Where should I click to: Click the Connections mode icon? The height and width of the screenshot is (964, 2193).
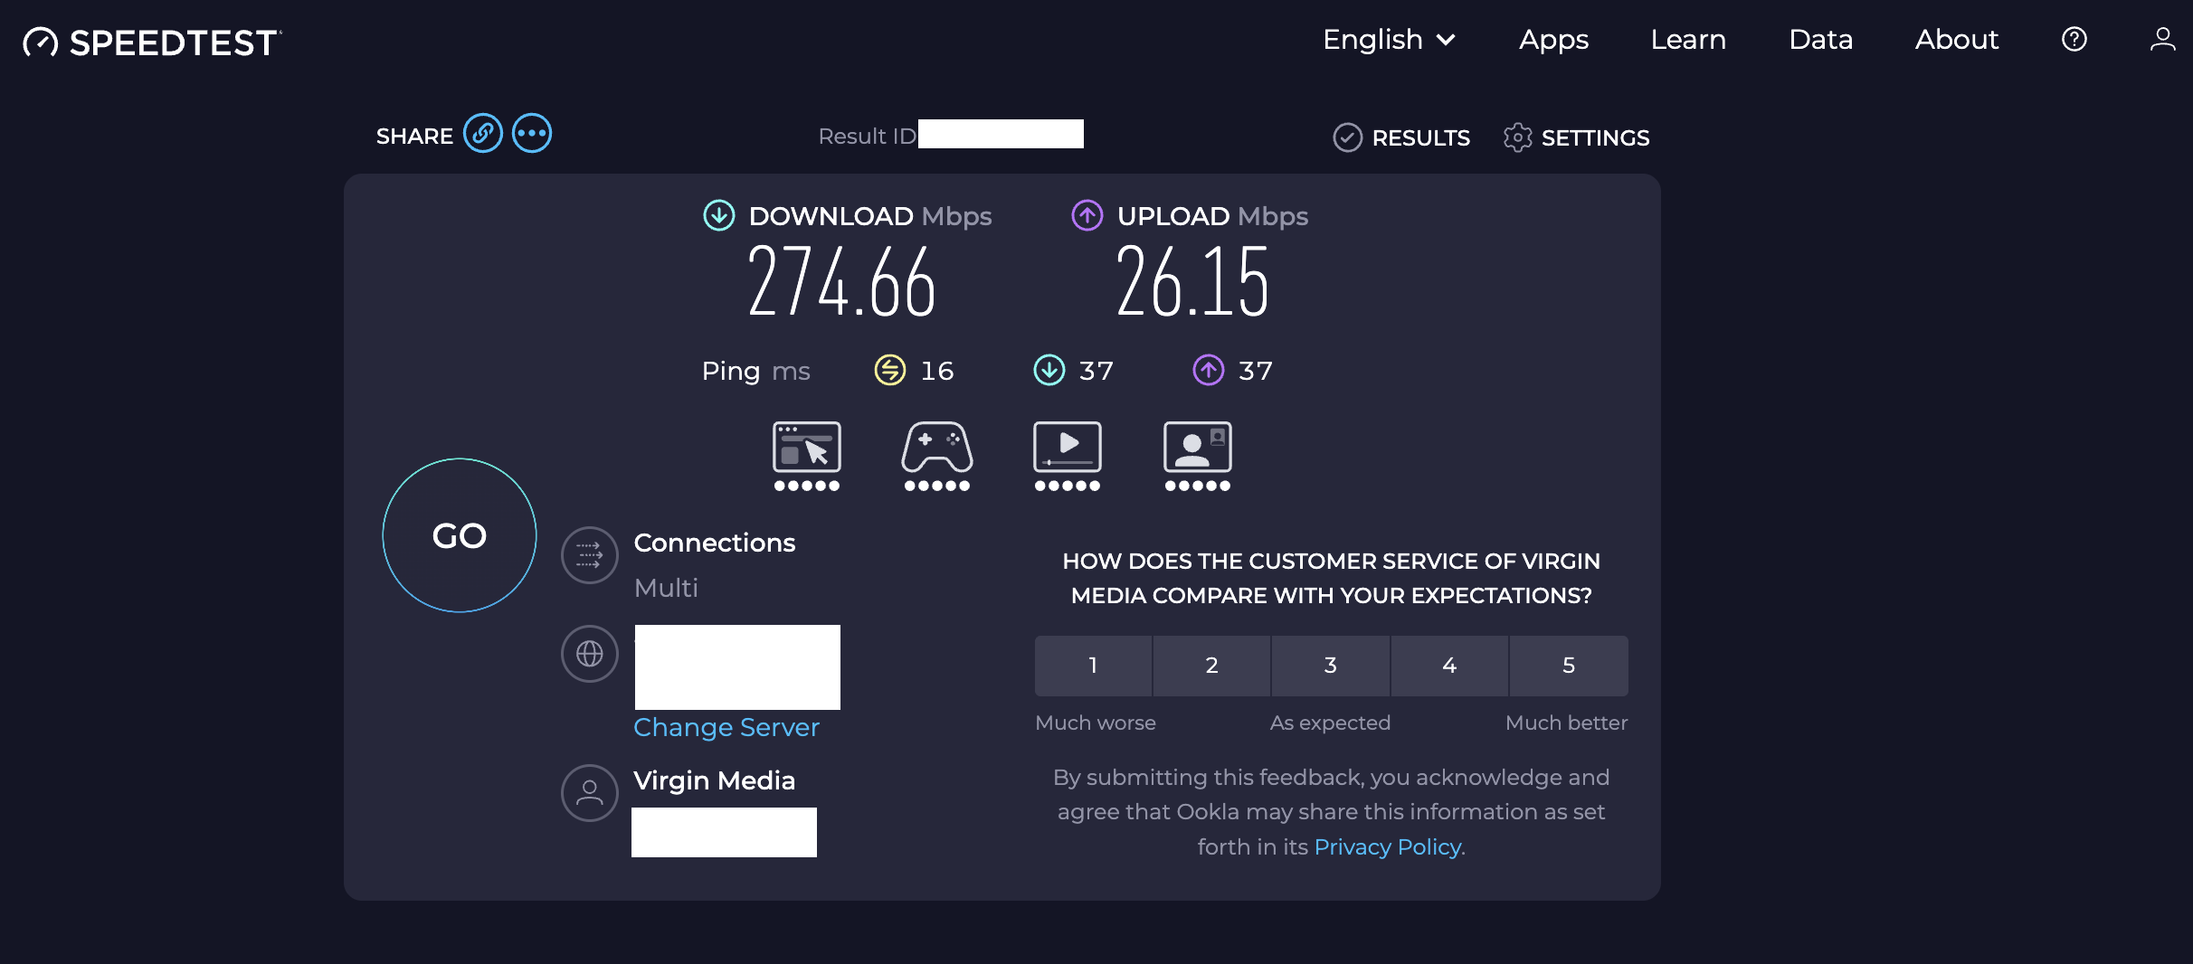click(590, 555)
